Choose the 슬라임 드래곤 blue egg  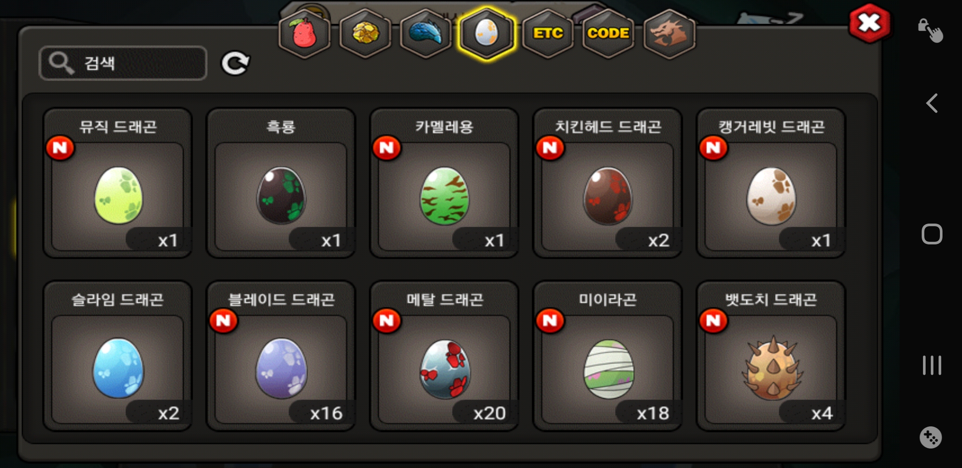click(117, 356)
